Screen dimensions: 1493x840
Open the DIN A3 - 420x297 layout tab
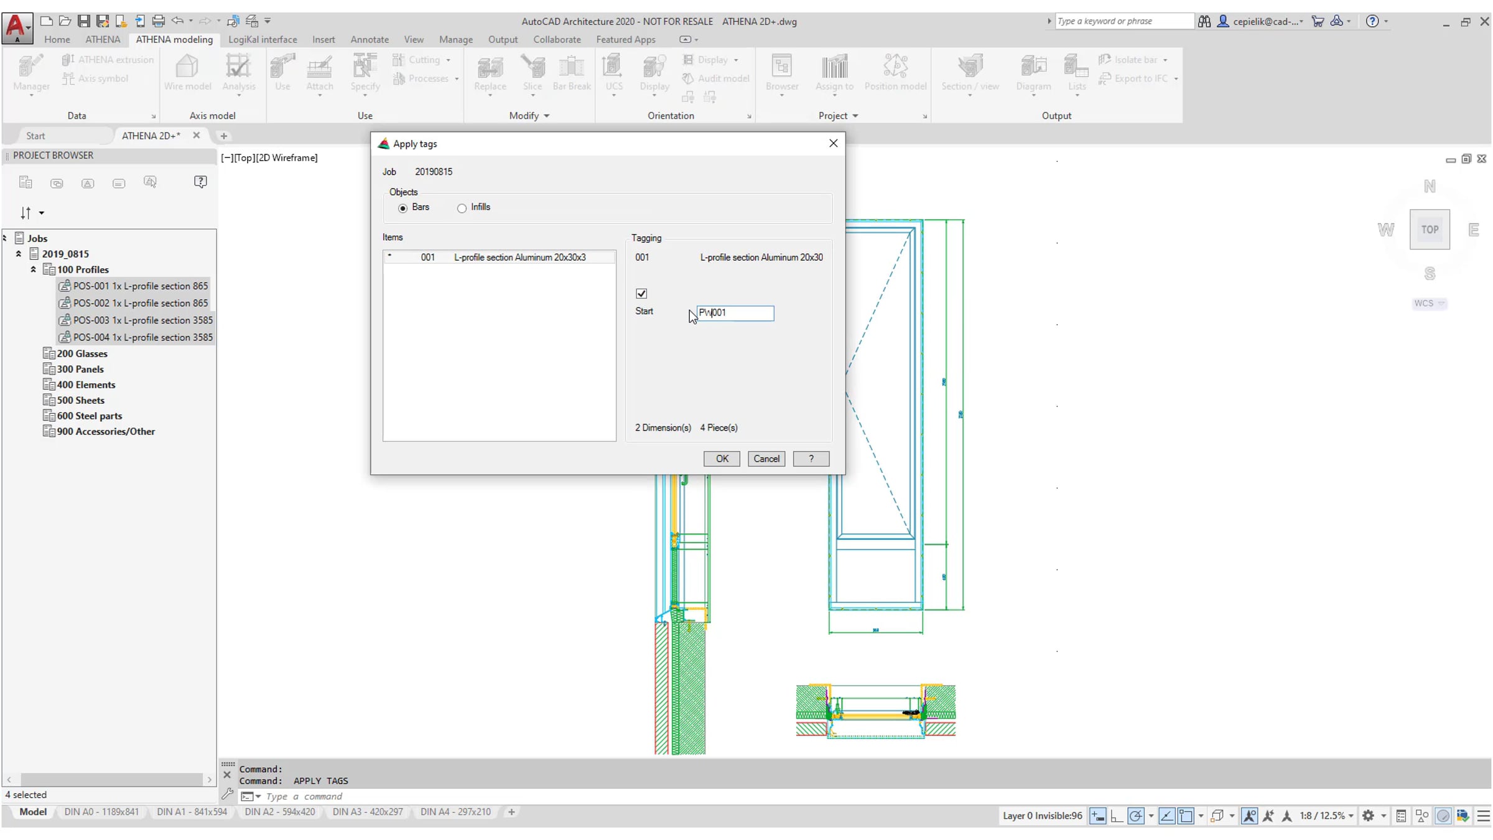click(368, 812)
